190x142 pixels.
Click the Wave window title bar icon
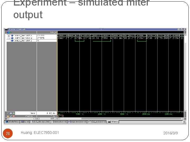point(6,29)
